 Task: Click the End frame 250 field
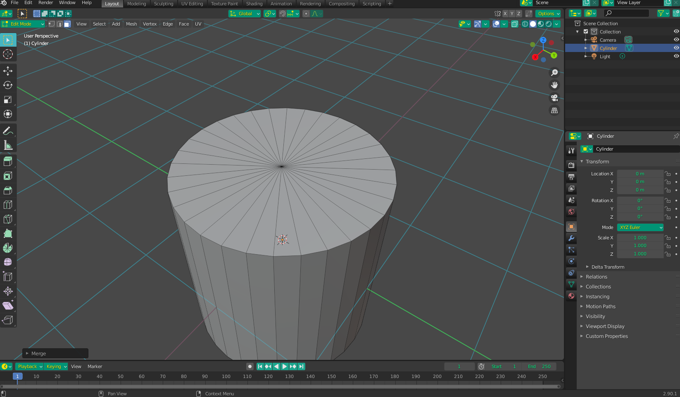539,366
